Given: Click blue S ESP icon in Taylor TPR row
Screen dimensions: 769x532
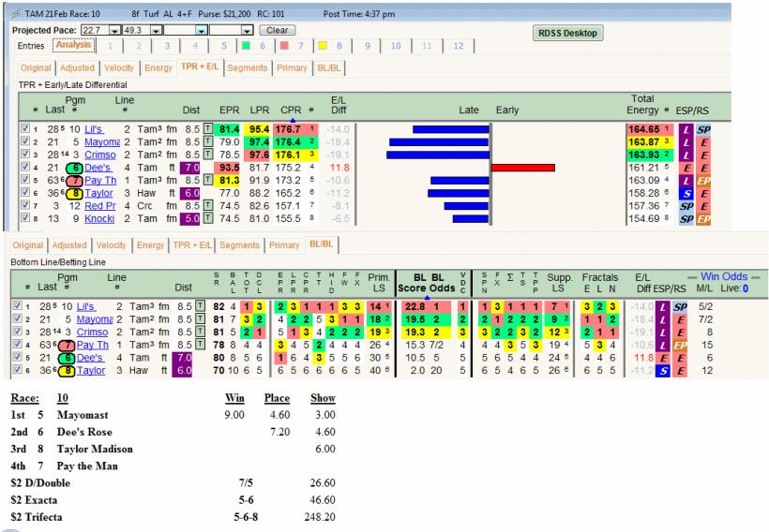Looking at the screenshot, I should click(x=686, y=193).
